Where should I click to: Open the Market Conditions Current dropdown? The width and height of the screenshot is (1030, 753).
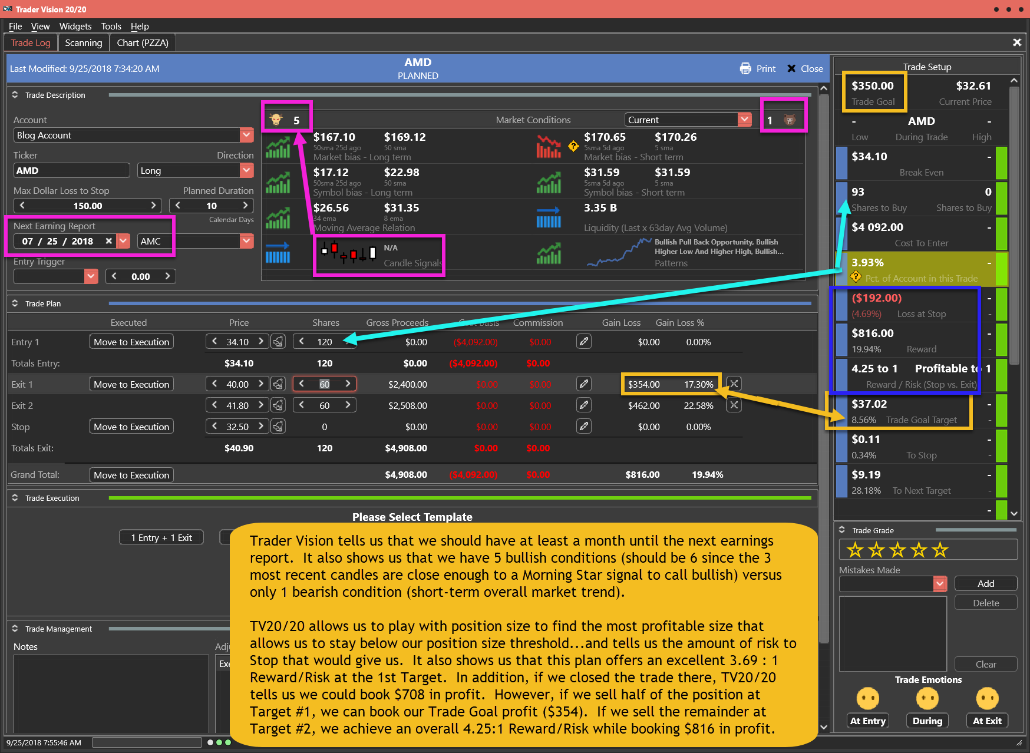(745, 120)
